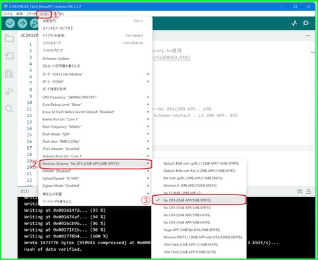Image resolution: width=318 pixels, height=260 pixels.
Task: Expand Partition Scheme submenu entry
Action: point(95,163)
